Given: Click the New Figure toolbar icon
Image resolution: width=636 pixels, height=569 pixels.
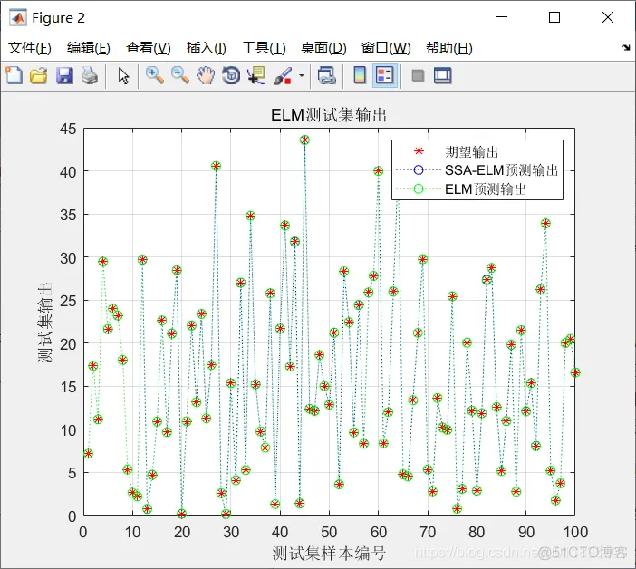Looking at the screenshot, I should [x=14, y=75].
